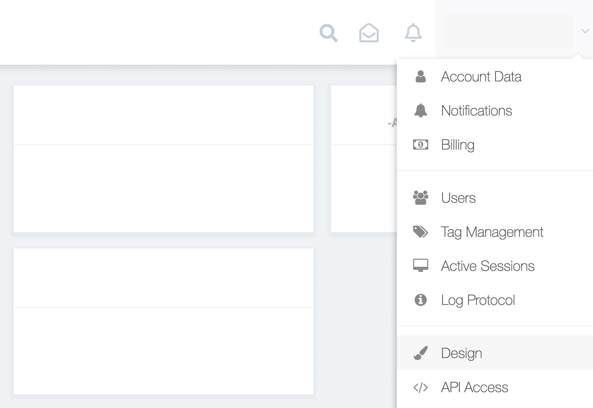Image resolution: width=593 pixels, height=408 pixels.
Task: Open the notification bell in the header
Action: (x=413, y=33)
